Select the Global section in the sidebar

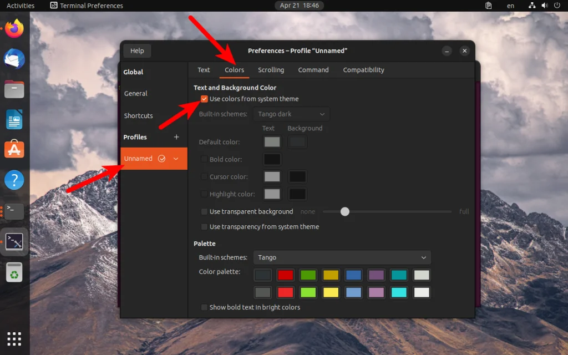click(x=133, y=72)
